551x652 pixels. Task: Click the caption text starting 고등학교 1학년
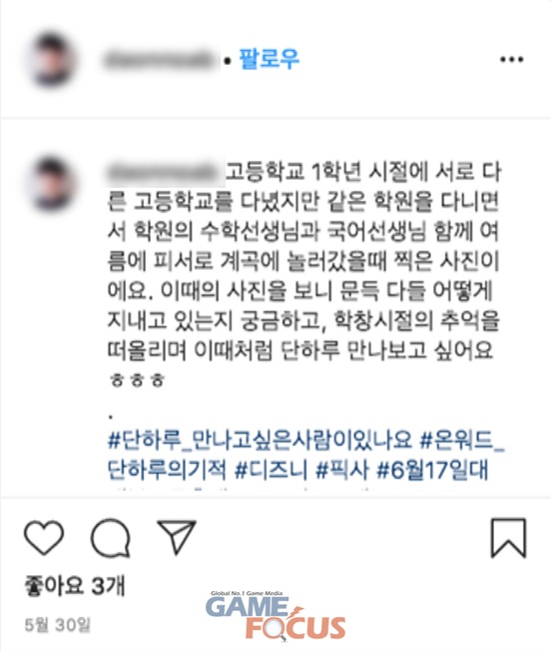point(304,262)
